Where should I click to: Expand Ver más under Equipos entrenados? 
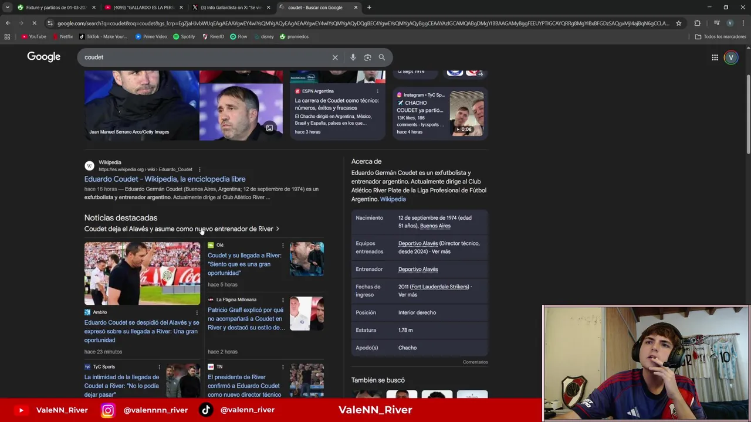(441, 251)
